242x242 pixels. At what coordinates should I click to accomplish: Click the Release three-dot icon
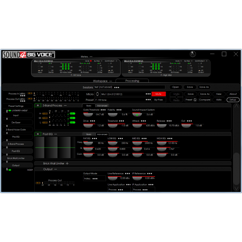(169, 121)
